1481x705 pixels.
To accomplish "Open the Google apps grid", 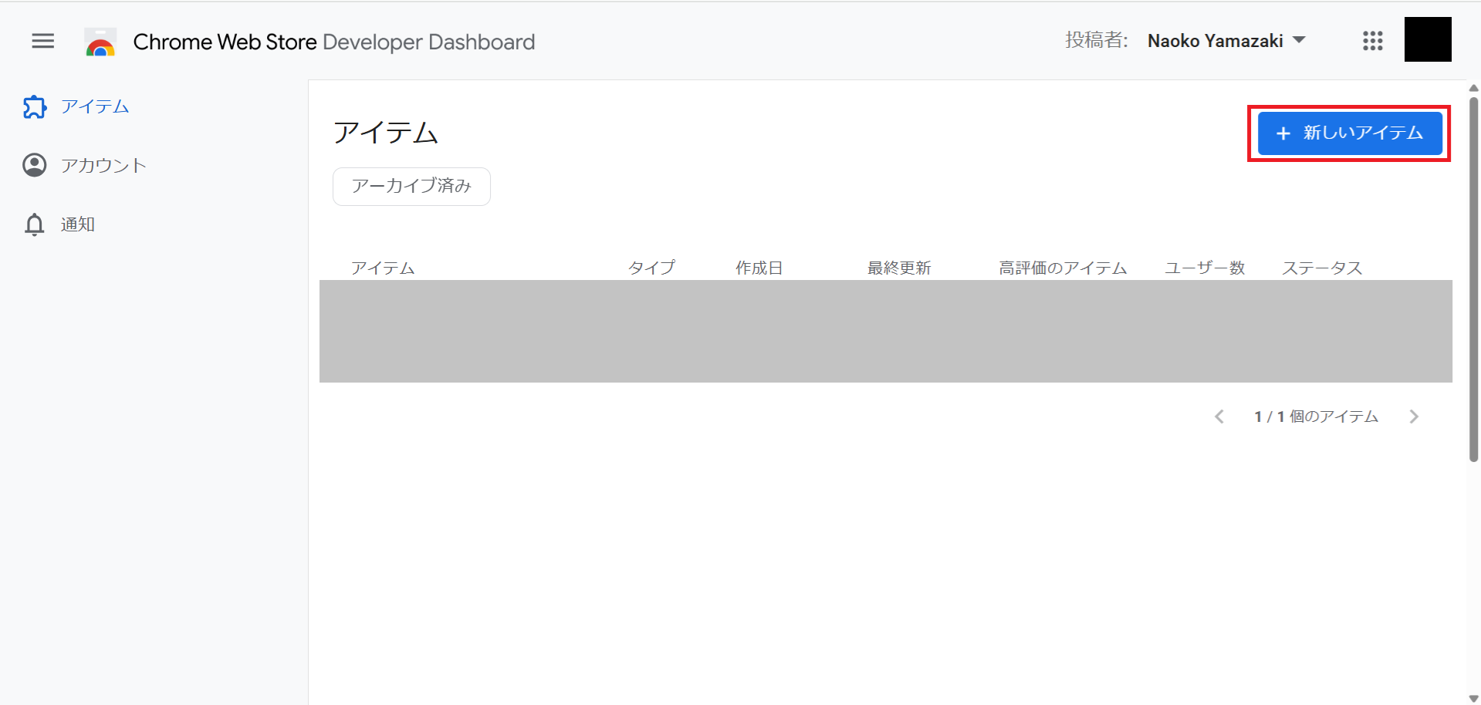I will [x=1372, y=41].
